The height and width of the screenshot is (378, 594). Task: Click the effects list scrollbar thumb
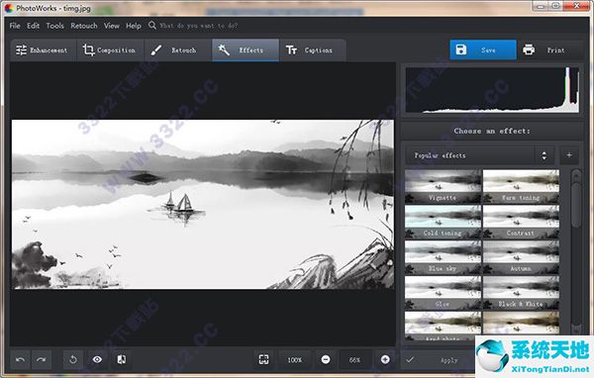[576, 205]
